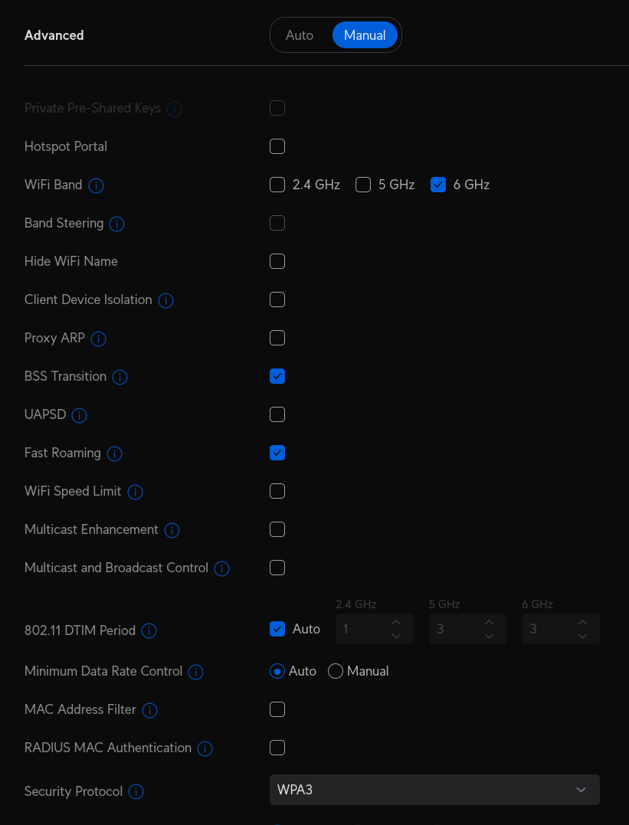Check the 2.4 GHz WiFi band
Image resolution: width=629 pixels, height=825 pixels.
coord(277,185)
